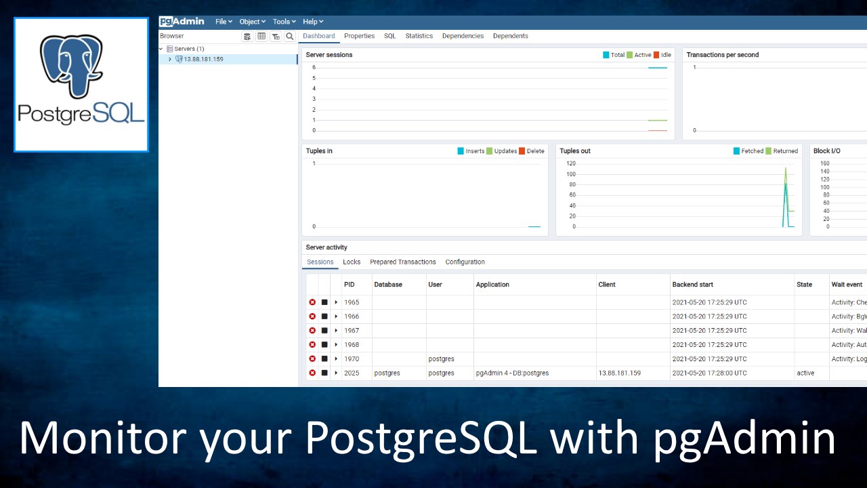867x488 pixels.
Task: Click the Search Objects magnifier icon
Action: [290, 37]
